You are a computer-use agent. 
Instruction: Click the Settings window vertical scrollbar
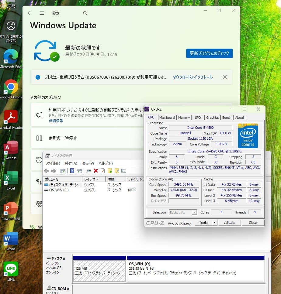(x=239, y=72)
